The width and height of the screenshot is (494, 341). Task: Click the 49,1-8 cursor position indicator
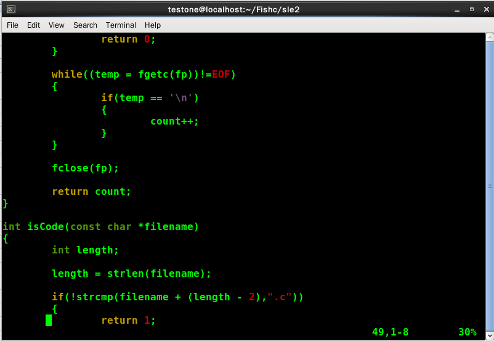(x=390, y=332)
